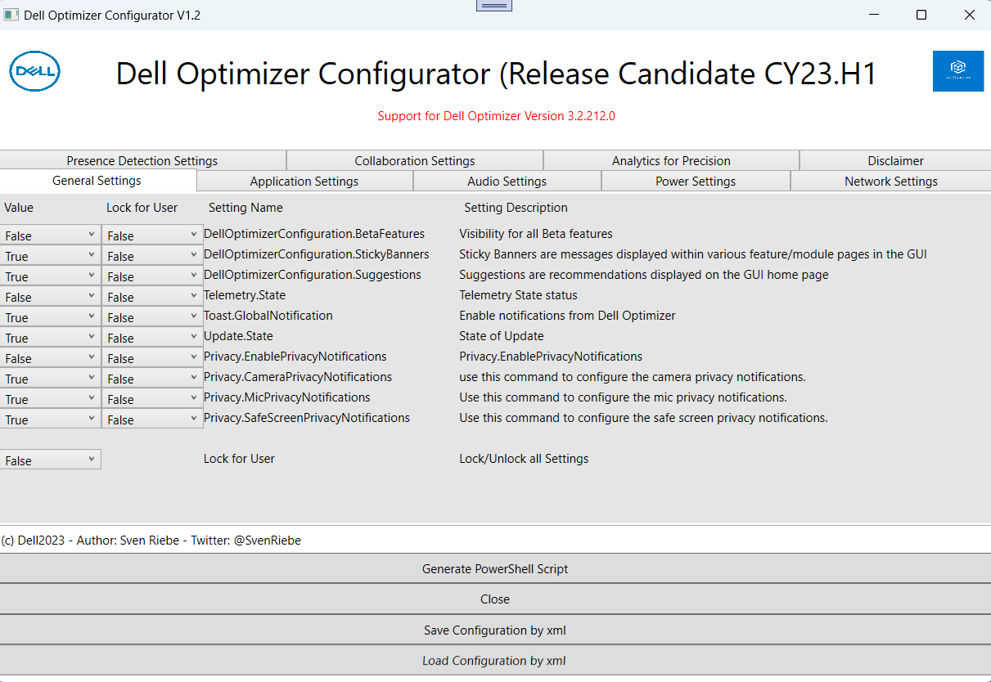The height and width of the screenshot is (682, 991).
Task: Click the application icon in the title bar
Action: pyautogui.click(x=11, y=14)
